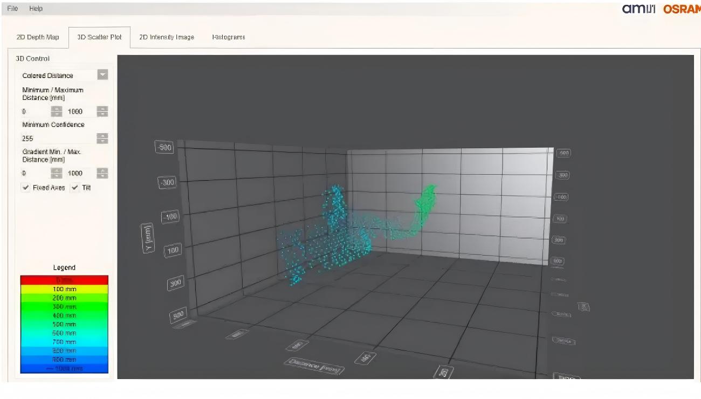The image size is (701, 399).
Task: Click the Gradient Max. Distance field showing 1000
Action: 80,173
